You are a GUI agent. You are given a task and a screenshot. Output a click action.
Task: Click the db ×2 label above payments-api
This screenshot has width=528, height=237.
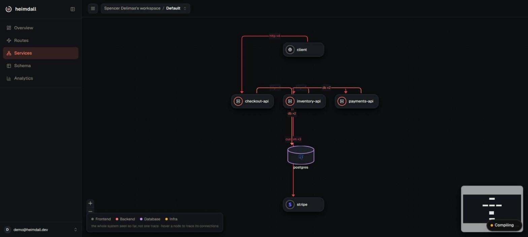(326, 88)
